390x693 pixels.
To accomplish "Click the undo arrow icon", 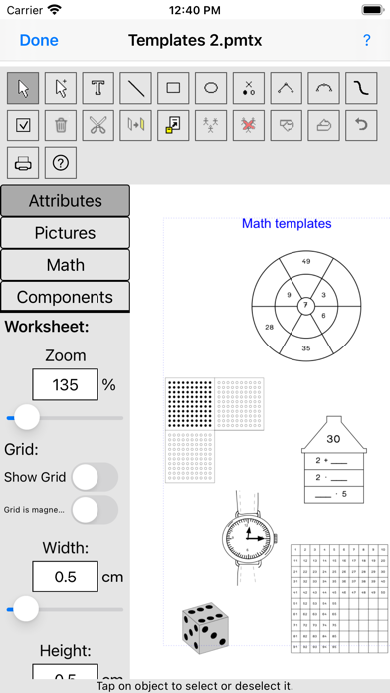I will 361,125.
